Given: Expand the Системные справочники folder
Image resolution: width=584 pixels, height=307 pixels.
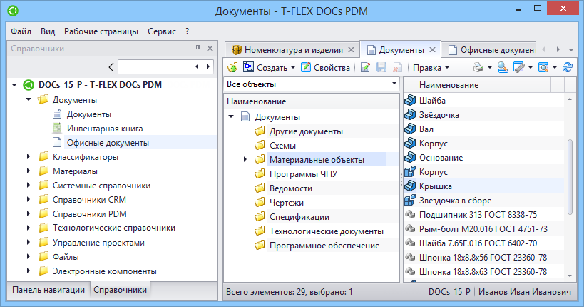Looking at the screenshot, I should [29, 186].
